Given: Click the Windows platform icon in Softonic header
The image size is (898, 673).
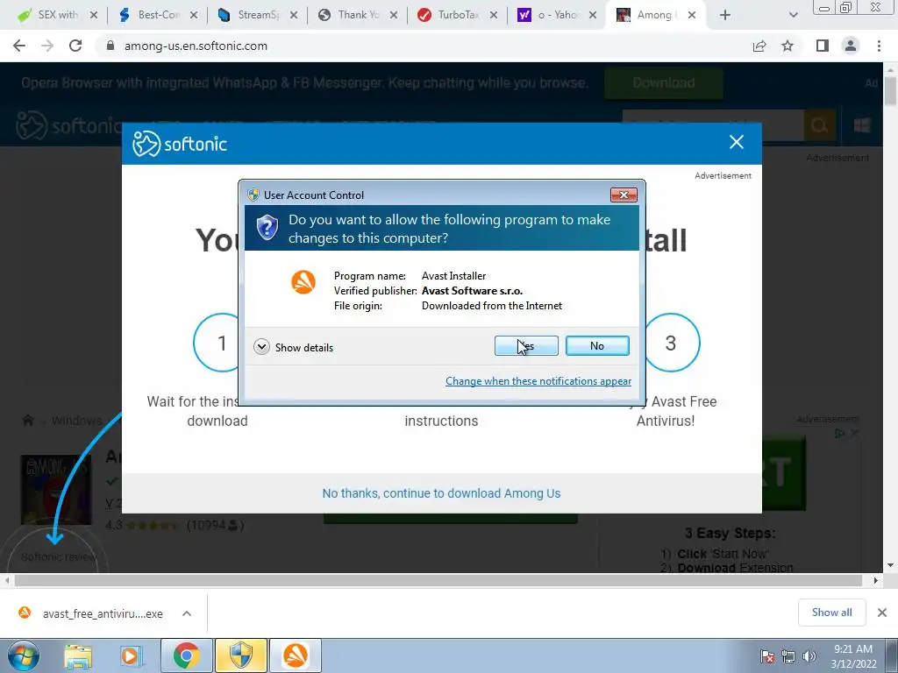Looking at the screenshot, I should (862, 124).
